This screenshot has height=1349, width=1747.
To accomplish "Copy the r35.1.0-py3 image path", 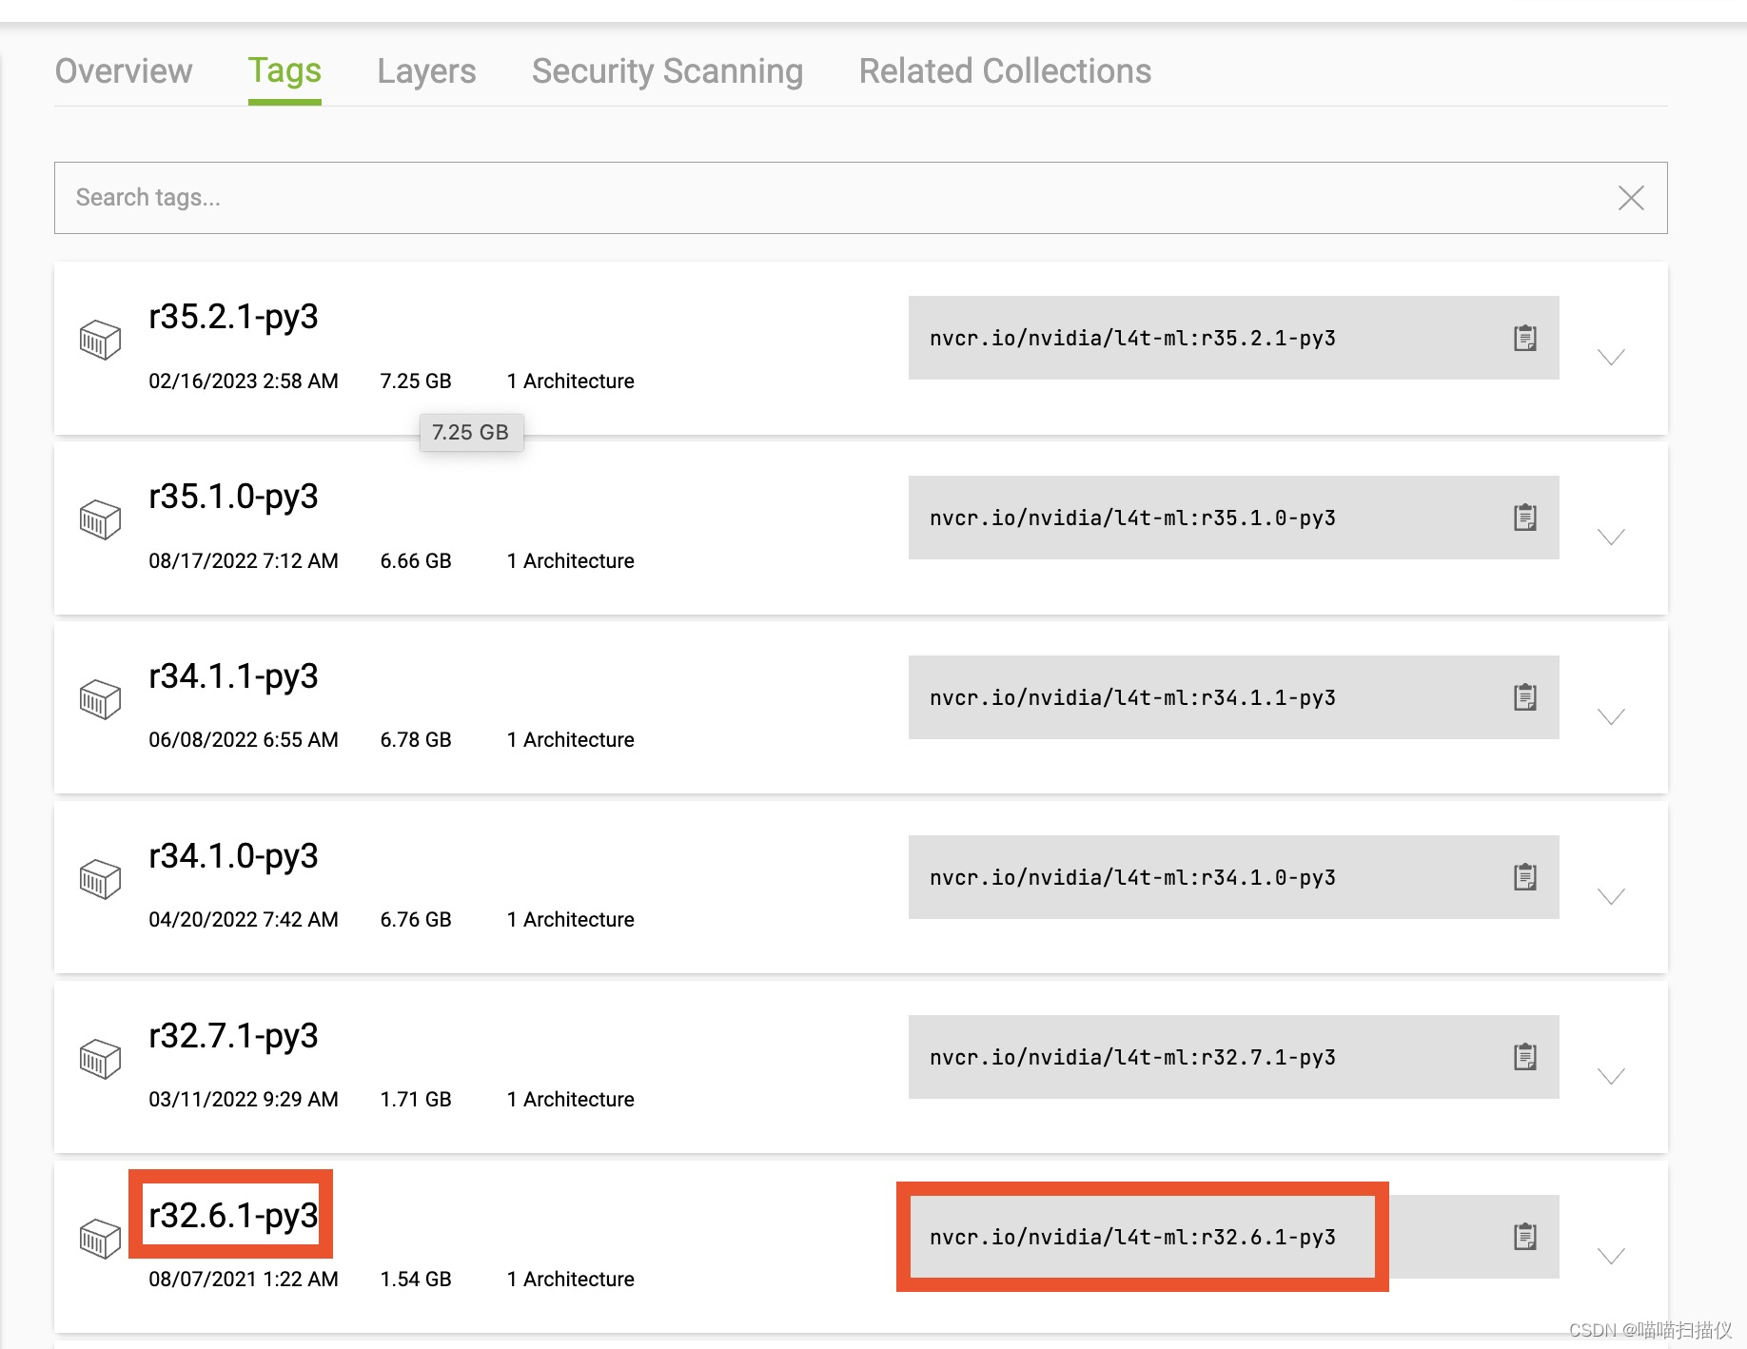I will pyautogui.click(x=1525, y=518).
